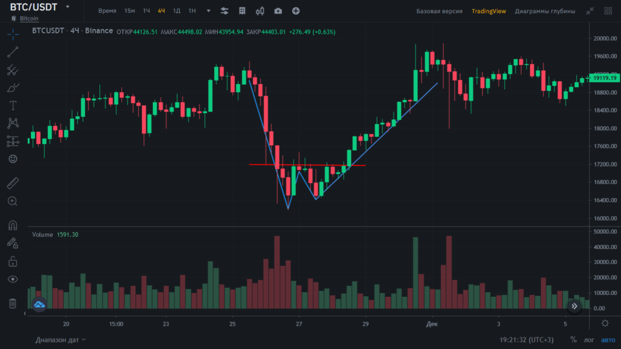Toggle the log scale option
Viewport: 621px width, 349px height.
(x=589, y=340)
